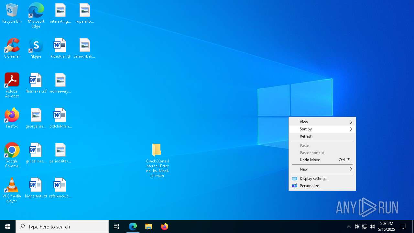Open Task View from the taskbar

click(x=116, y=227)
